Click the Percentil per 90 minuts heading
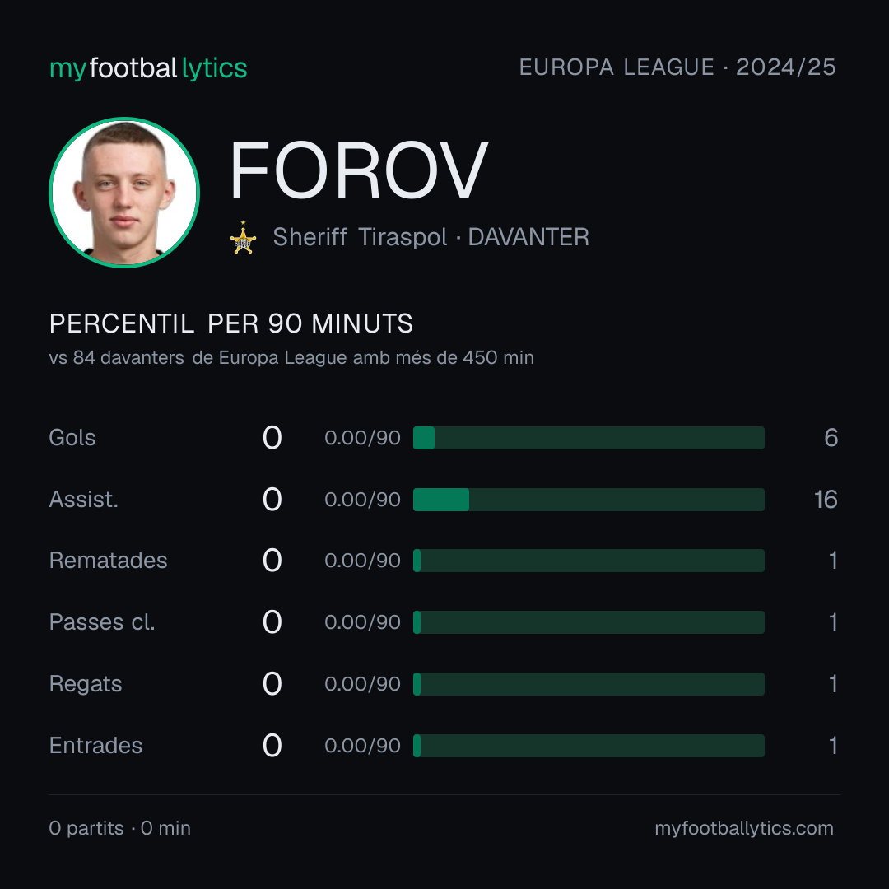Viewport: 889px width, 889px height. point(230,323)
